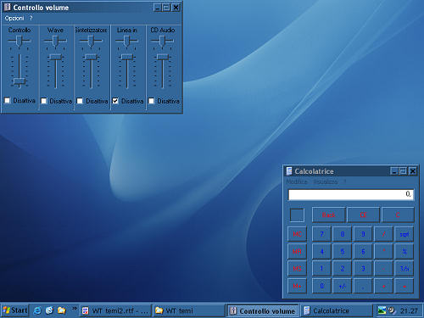
Task: Open the ? help menu in Controllo volume
Action: 31,19
